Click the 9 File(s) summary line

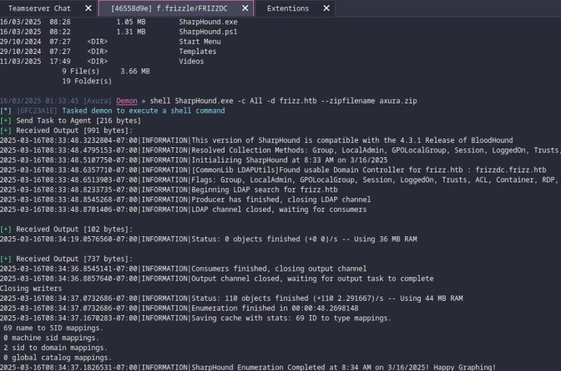(106, 71)
